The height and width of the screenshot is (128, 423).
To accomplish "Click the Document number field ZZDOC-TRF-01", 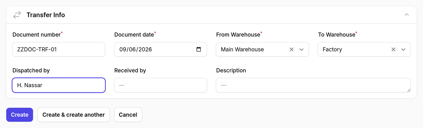I will coord(59,49).
